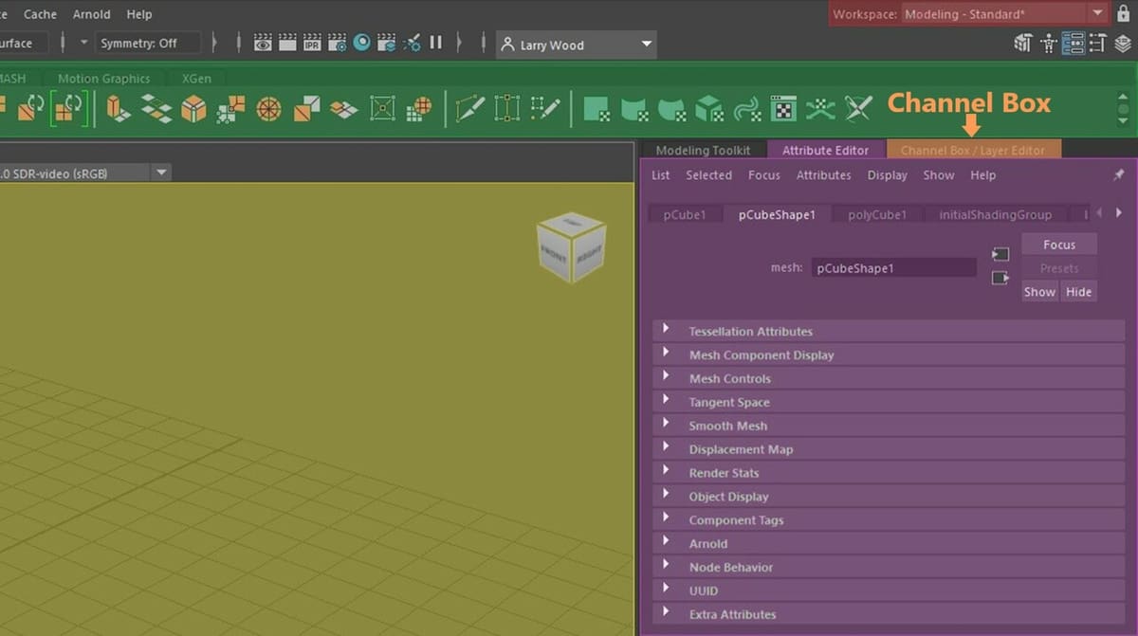The width and height of the screenshot is (1138, 636).
Task: Click the contour stretch UV mapping icon
Action: coord(747,109)
